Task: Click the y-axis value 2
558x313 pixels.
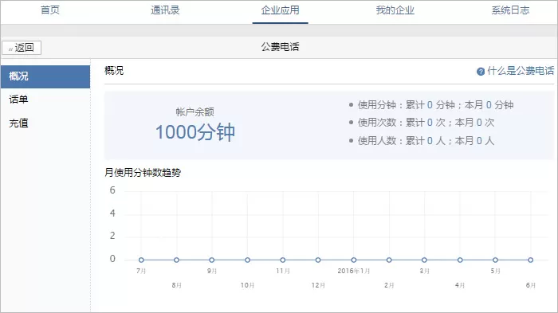Action: tap(112, 236)
